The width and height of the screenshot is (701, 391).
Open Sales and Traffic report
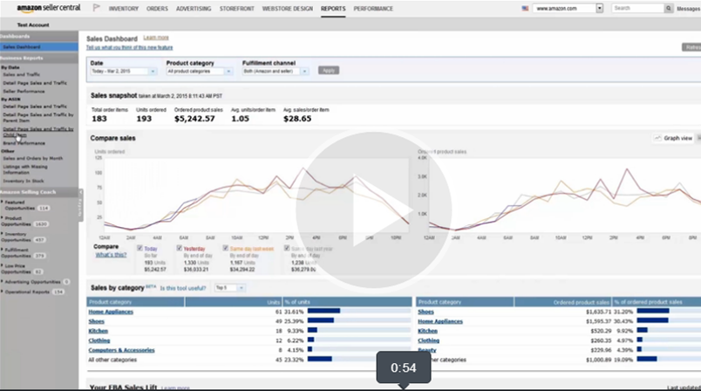coord(22,75)
